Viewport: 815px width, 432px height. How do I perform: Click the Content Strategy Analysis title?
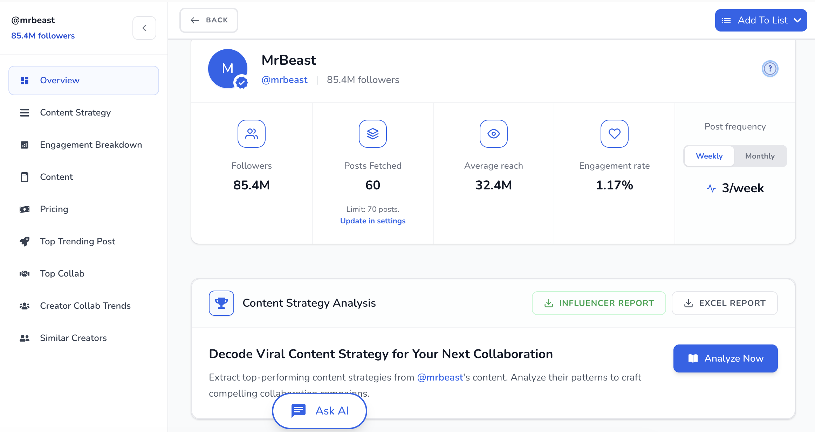[309, 303]
